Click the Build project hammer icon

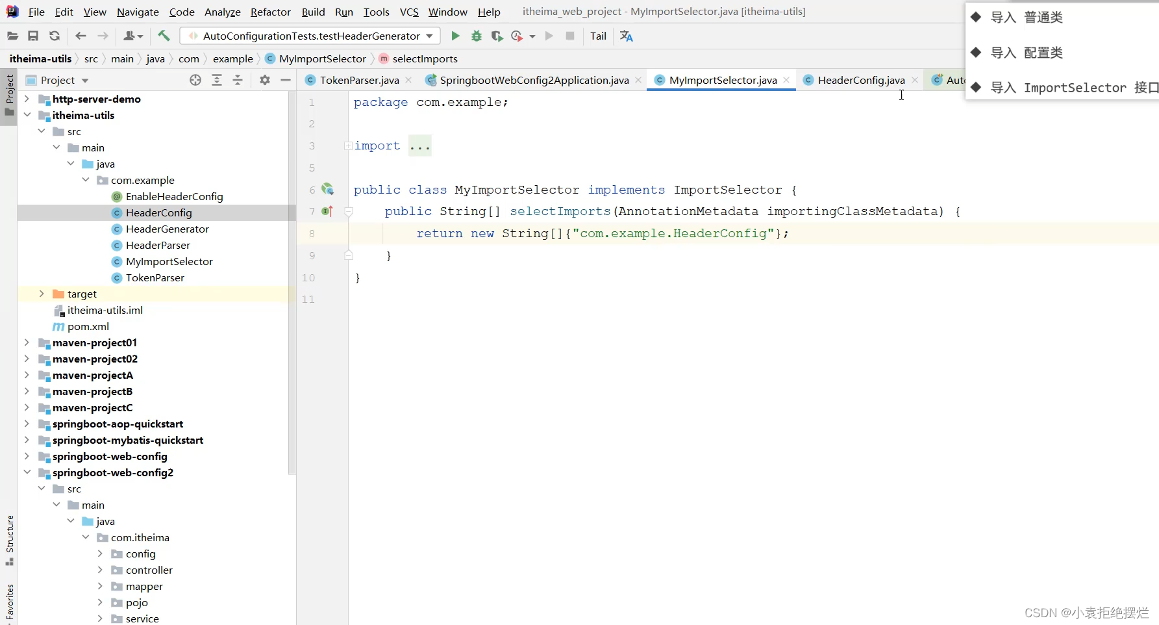164,36
